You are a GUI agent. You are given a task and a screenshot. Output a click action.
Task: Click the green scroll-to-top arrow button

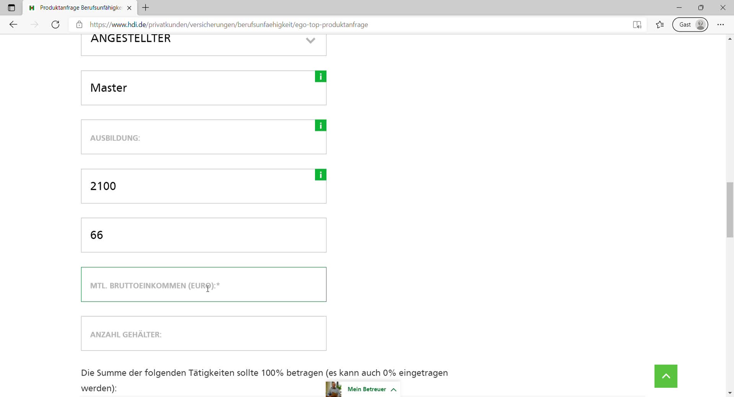[x=666, y=376]
